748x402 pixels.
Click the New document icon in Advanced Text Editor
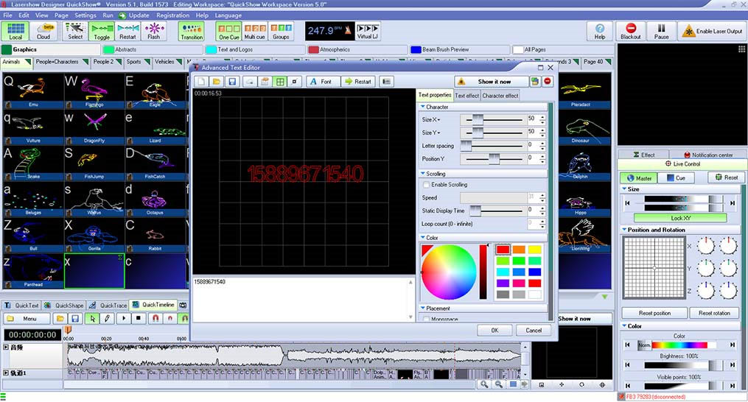pos(201,82)
